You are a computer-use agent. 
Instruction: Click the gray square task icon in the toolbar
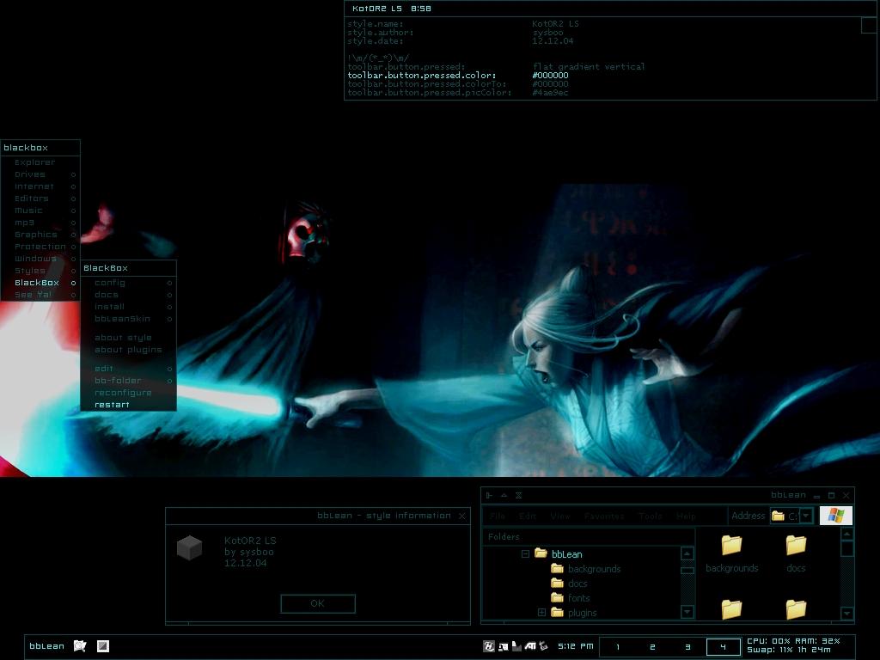click(103, 646)
